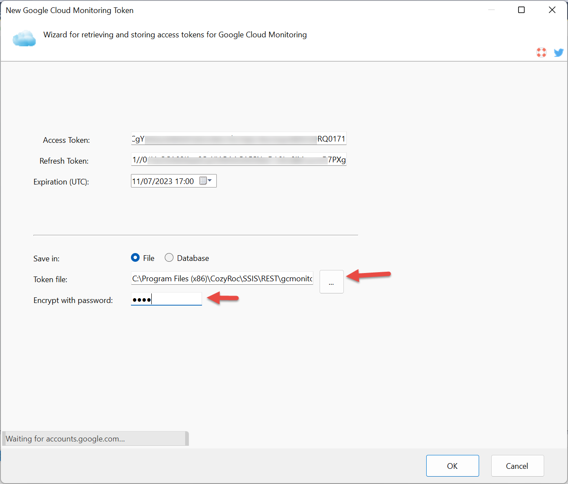The image size is (568, 484).
Task: Click the Cancel button
Action: (517, 466)
